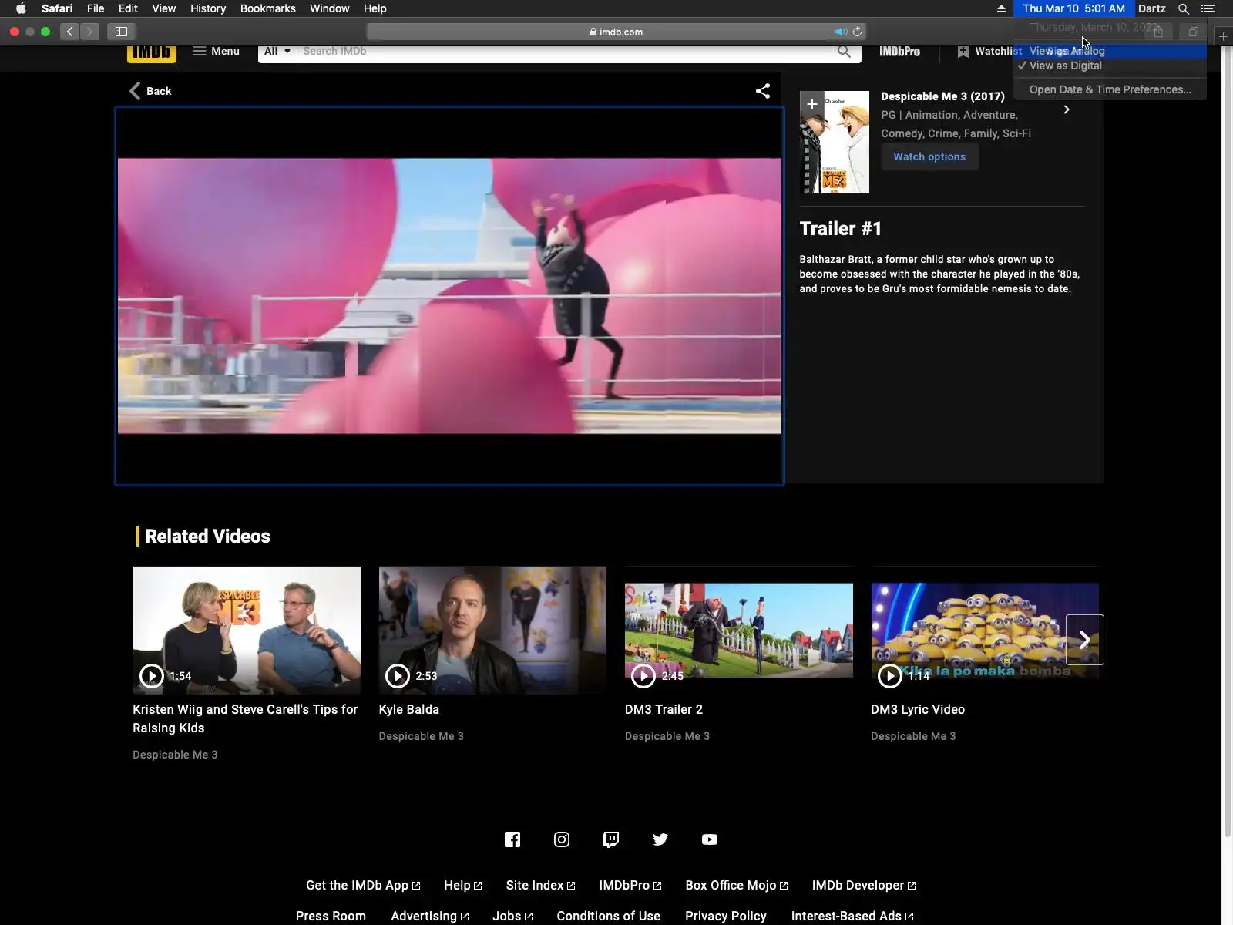Open IMDb's Facebook page
Screen dimensions: 1233x925
point(512,839)
